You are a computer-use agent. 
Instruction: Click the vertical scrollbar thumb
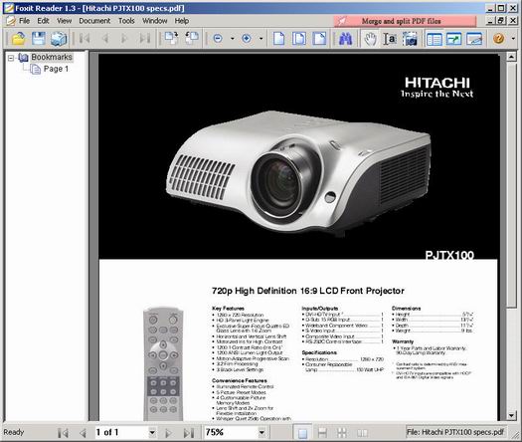click(511, 184)
